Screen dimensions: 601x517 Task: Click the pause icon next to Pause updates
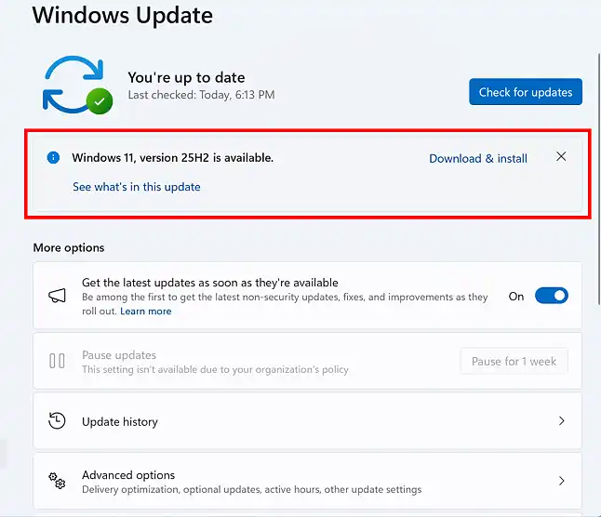[x=57, y=361]
